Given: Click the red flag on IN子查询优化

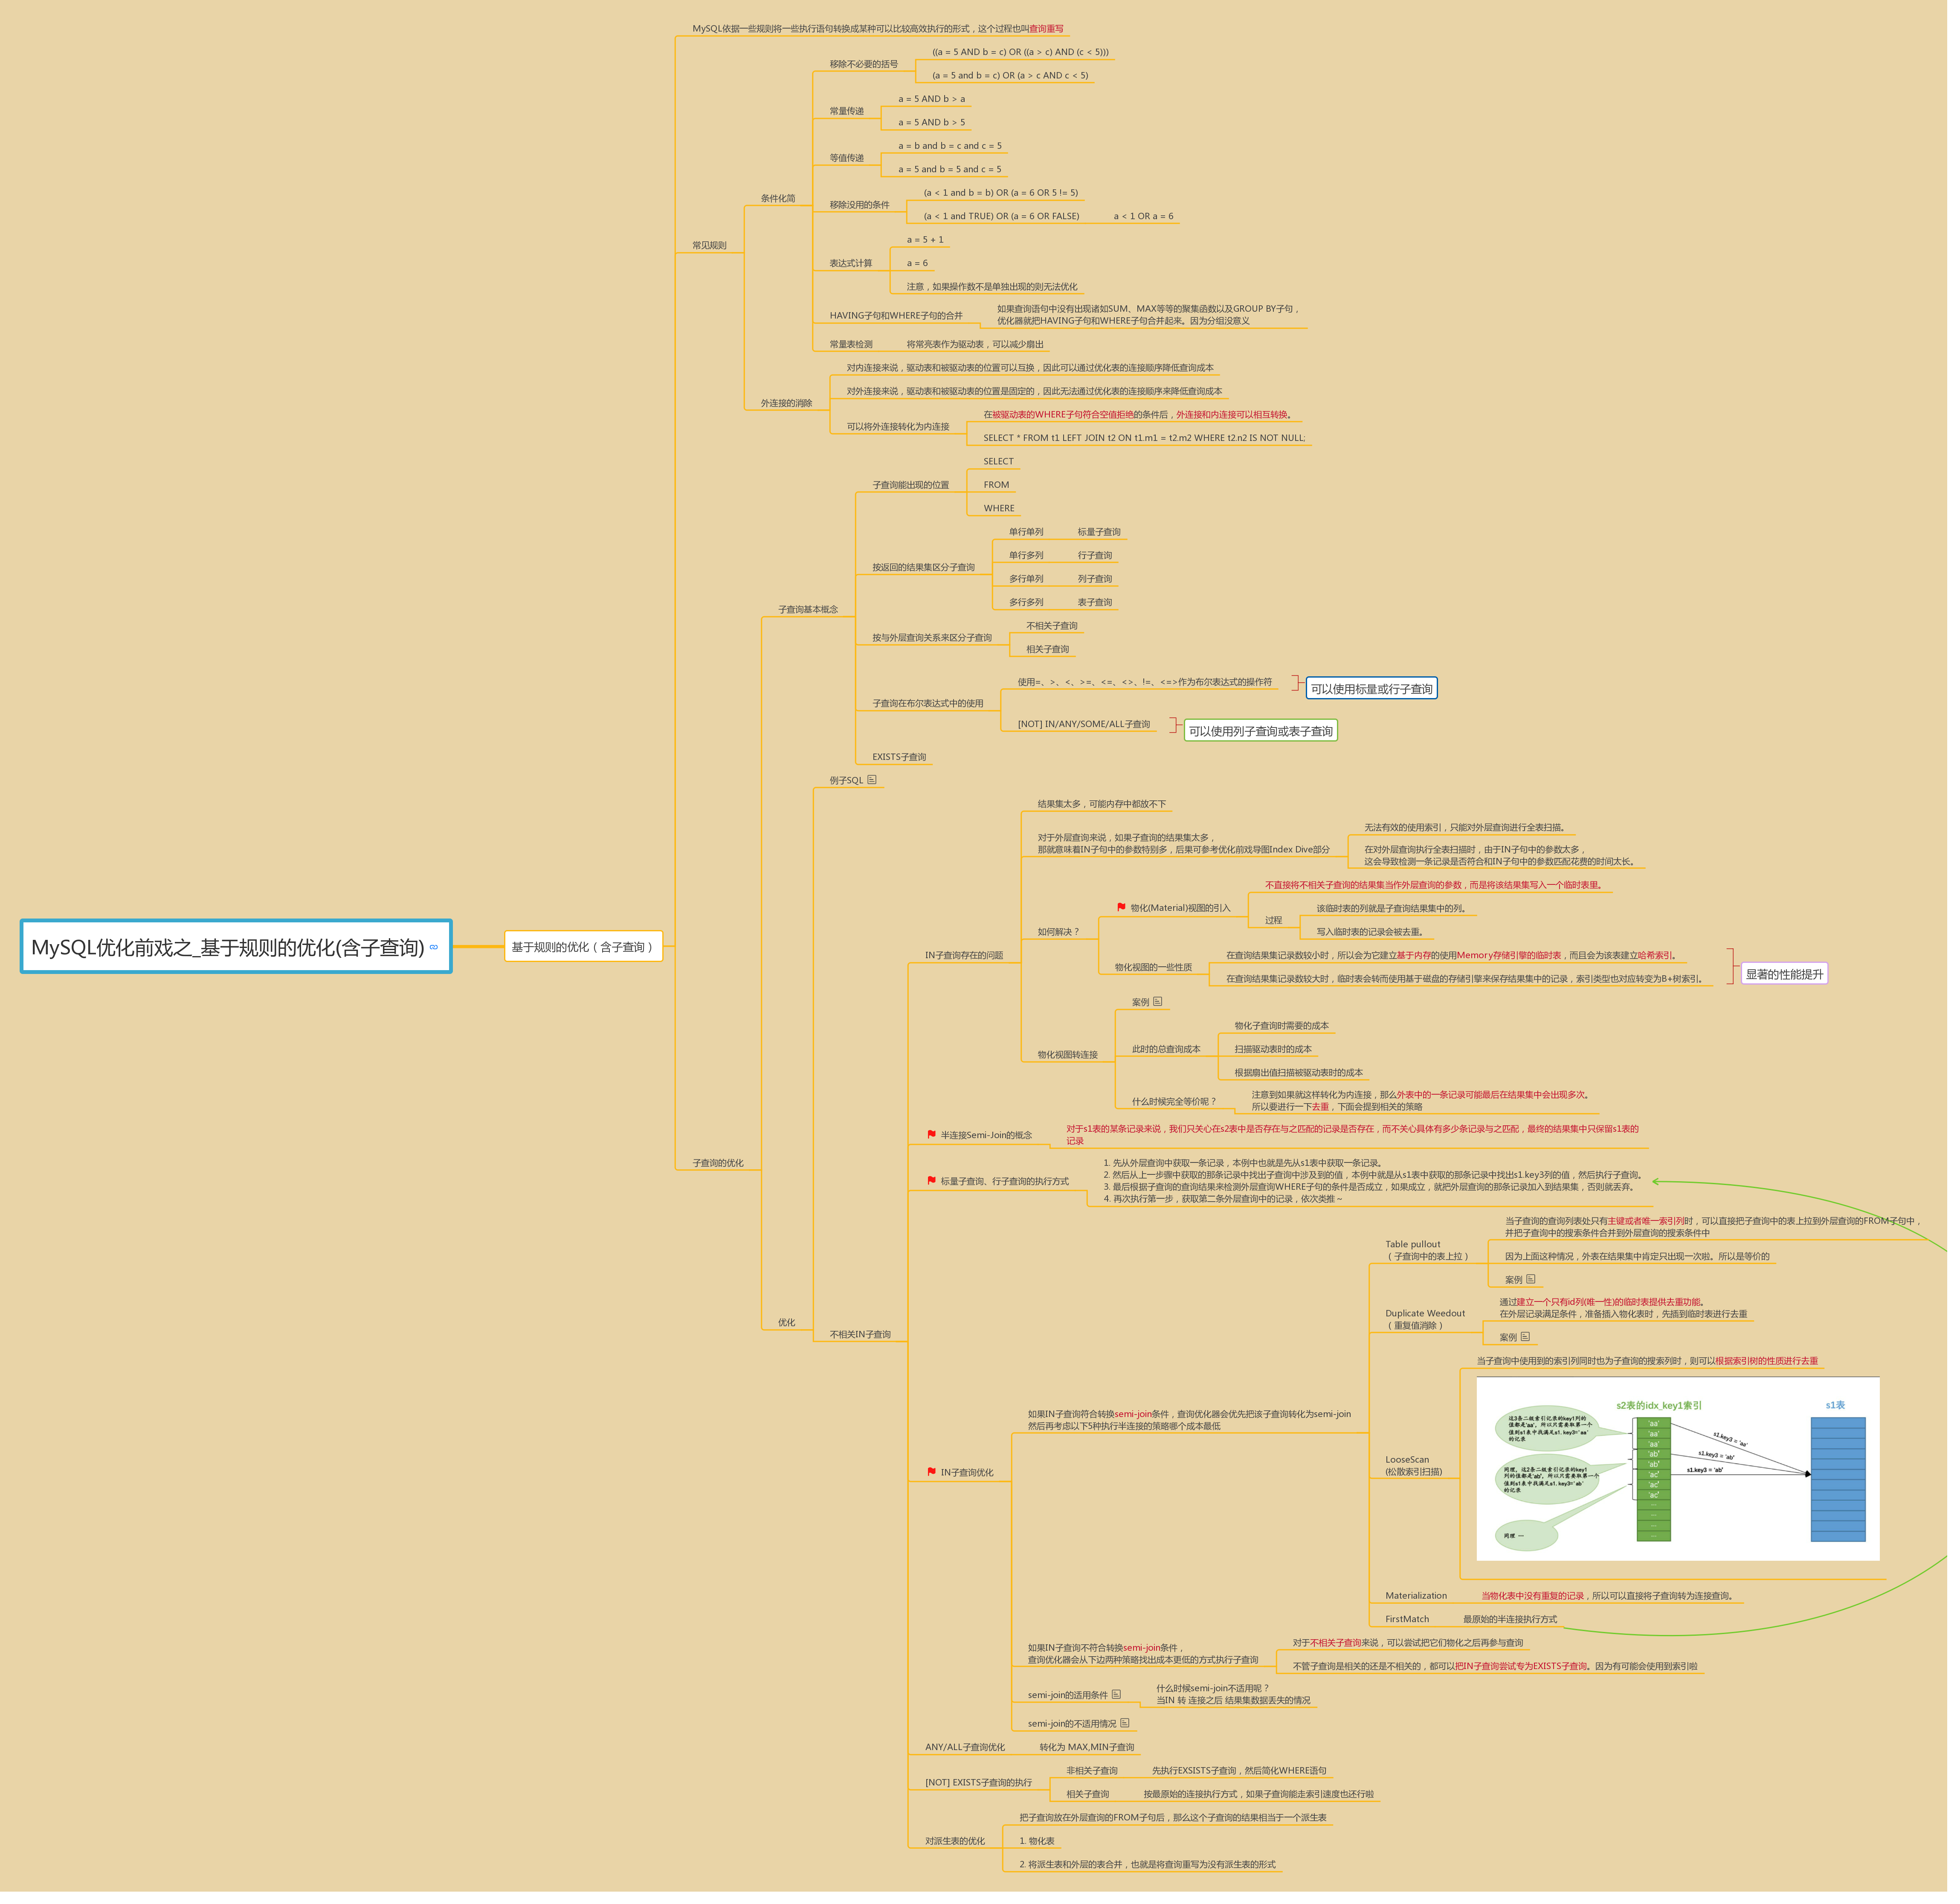Looking at the screenshot, I should (938, 1481).
